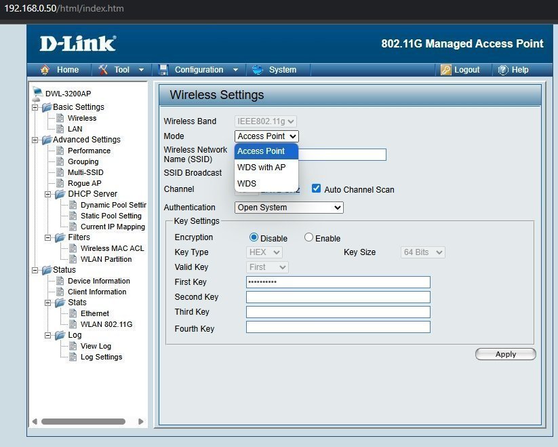This screenshot has width=558, height=447.
Task: Click the Second Key input field
Action: (338, 297)
